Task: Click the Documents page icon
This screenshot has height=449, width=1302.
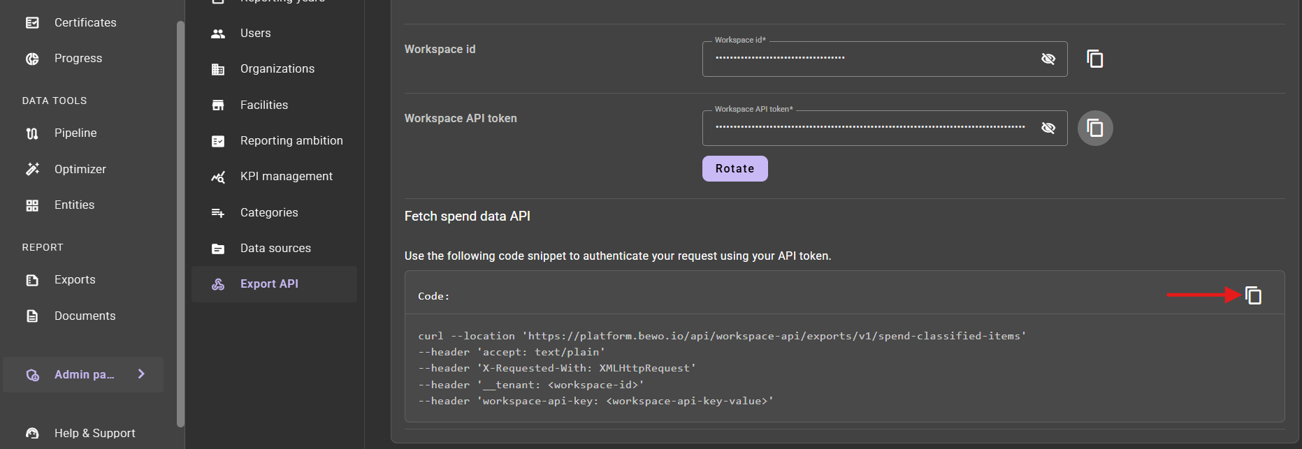Action: pos(32,316)
